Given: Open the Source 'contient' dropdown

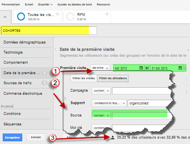Looking at the screenshot, I should click(x=101, y=115).
